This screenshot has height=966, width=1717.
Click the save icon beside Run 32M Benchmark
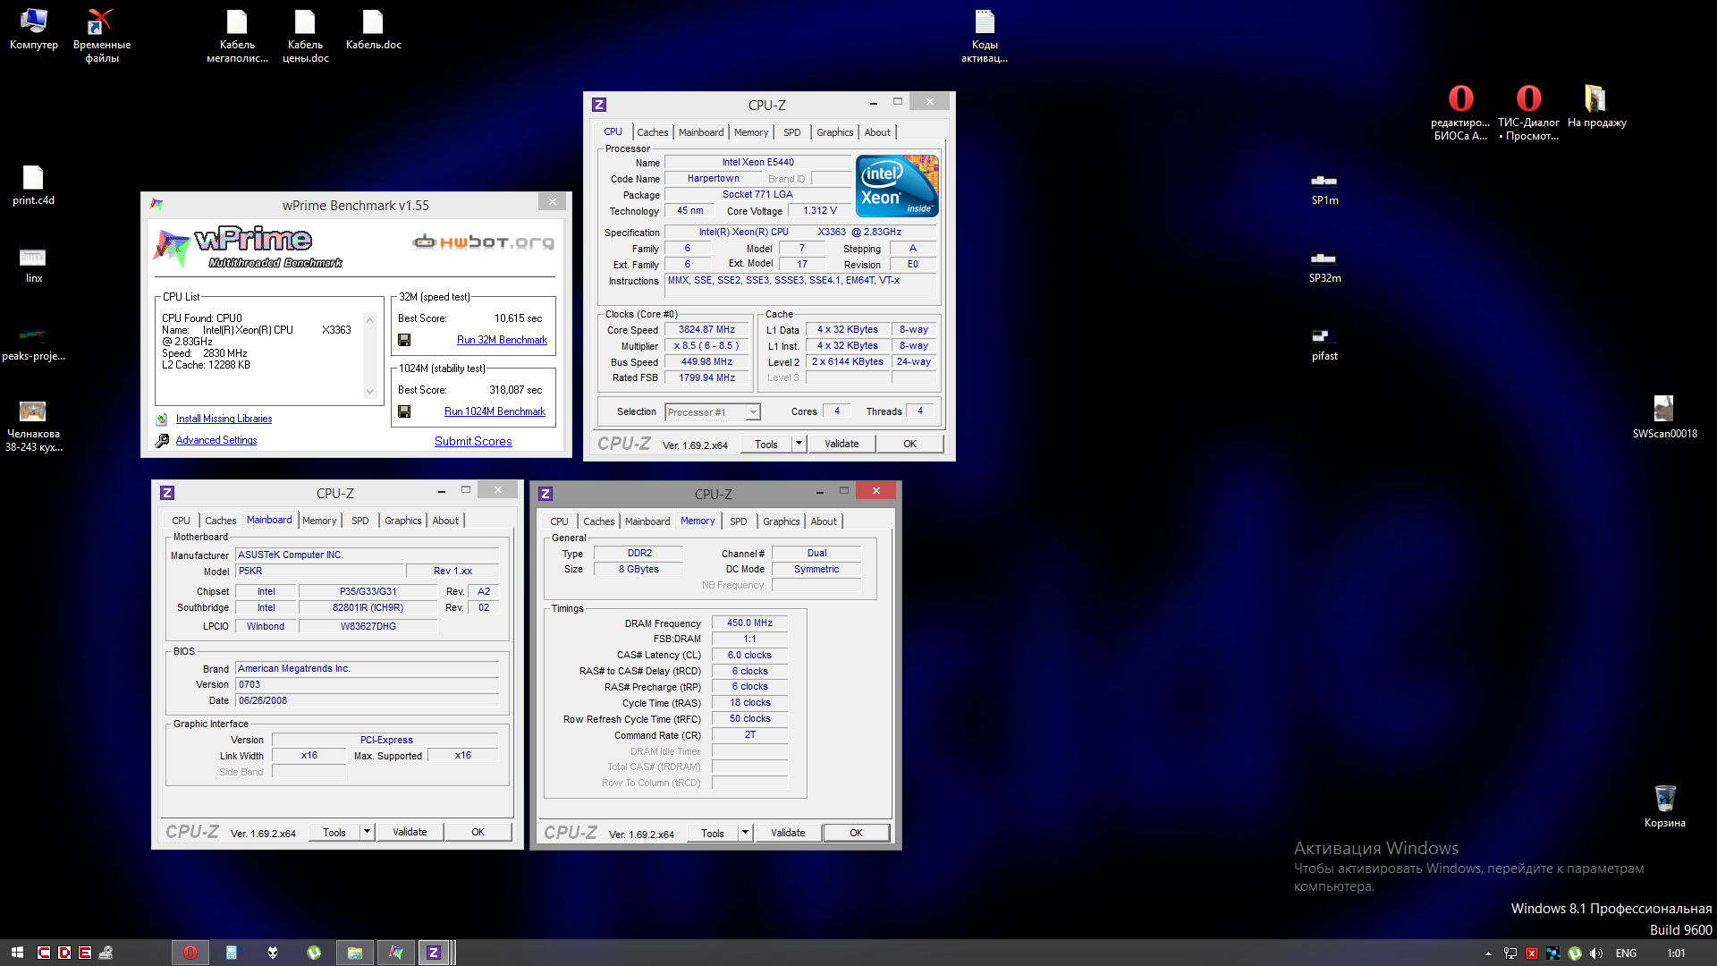point(404,340)
